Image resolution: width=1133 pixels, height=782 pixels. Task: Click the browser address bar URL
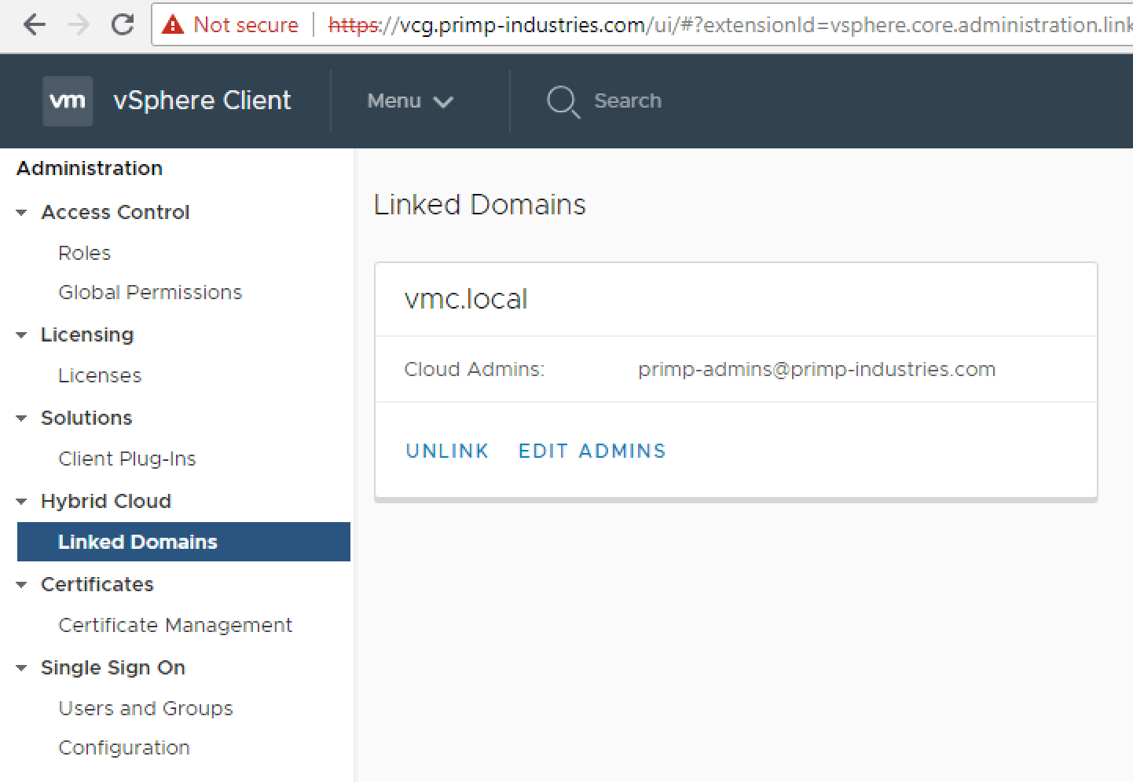point(729,25)
